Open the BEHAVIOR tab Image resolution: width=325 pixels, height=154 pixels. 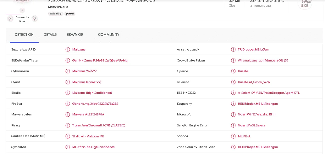[75, 35]
